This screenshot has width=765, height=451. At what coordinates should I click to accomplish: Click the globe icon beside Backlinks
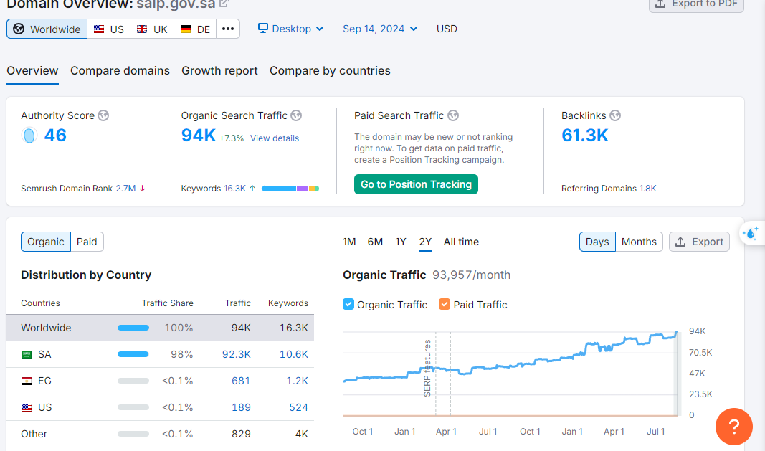point(615,115)
